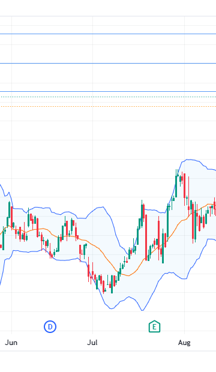Click the 'Jun' date axis label

(x=11, y=343)
